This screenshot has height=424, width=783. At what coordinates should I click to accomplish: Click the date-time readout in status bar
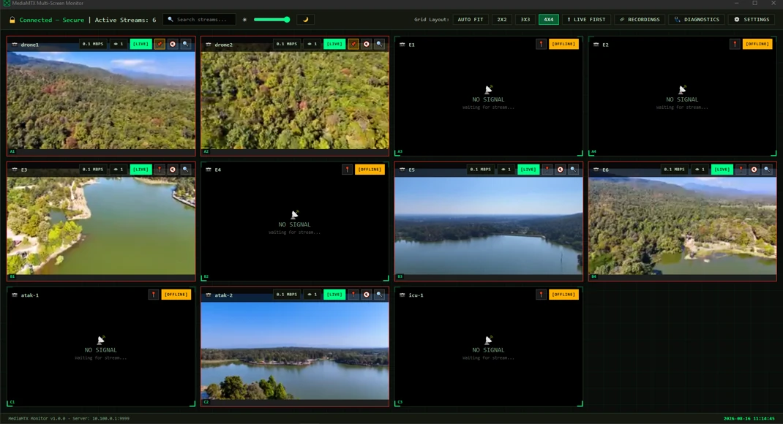(x=749, y=418)
